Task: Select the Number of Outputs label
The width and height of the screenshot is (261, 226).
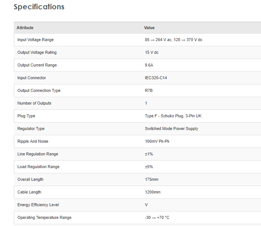Action: [x=34, y=103]
